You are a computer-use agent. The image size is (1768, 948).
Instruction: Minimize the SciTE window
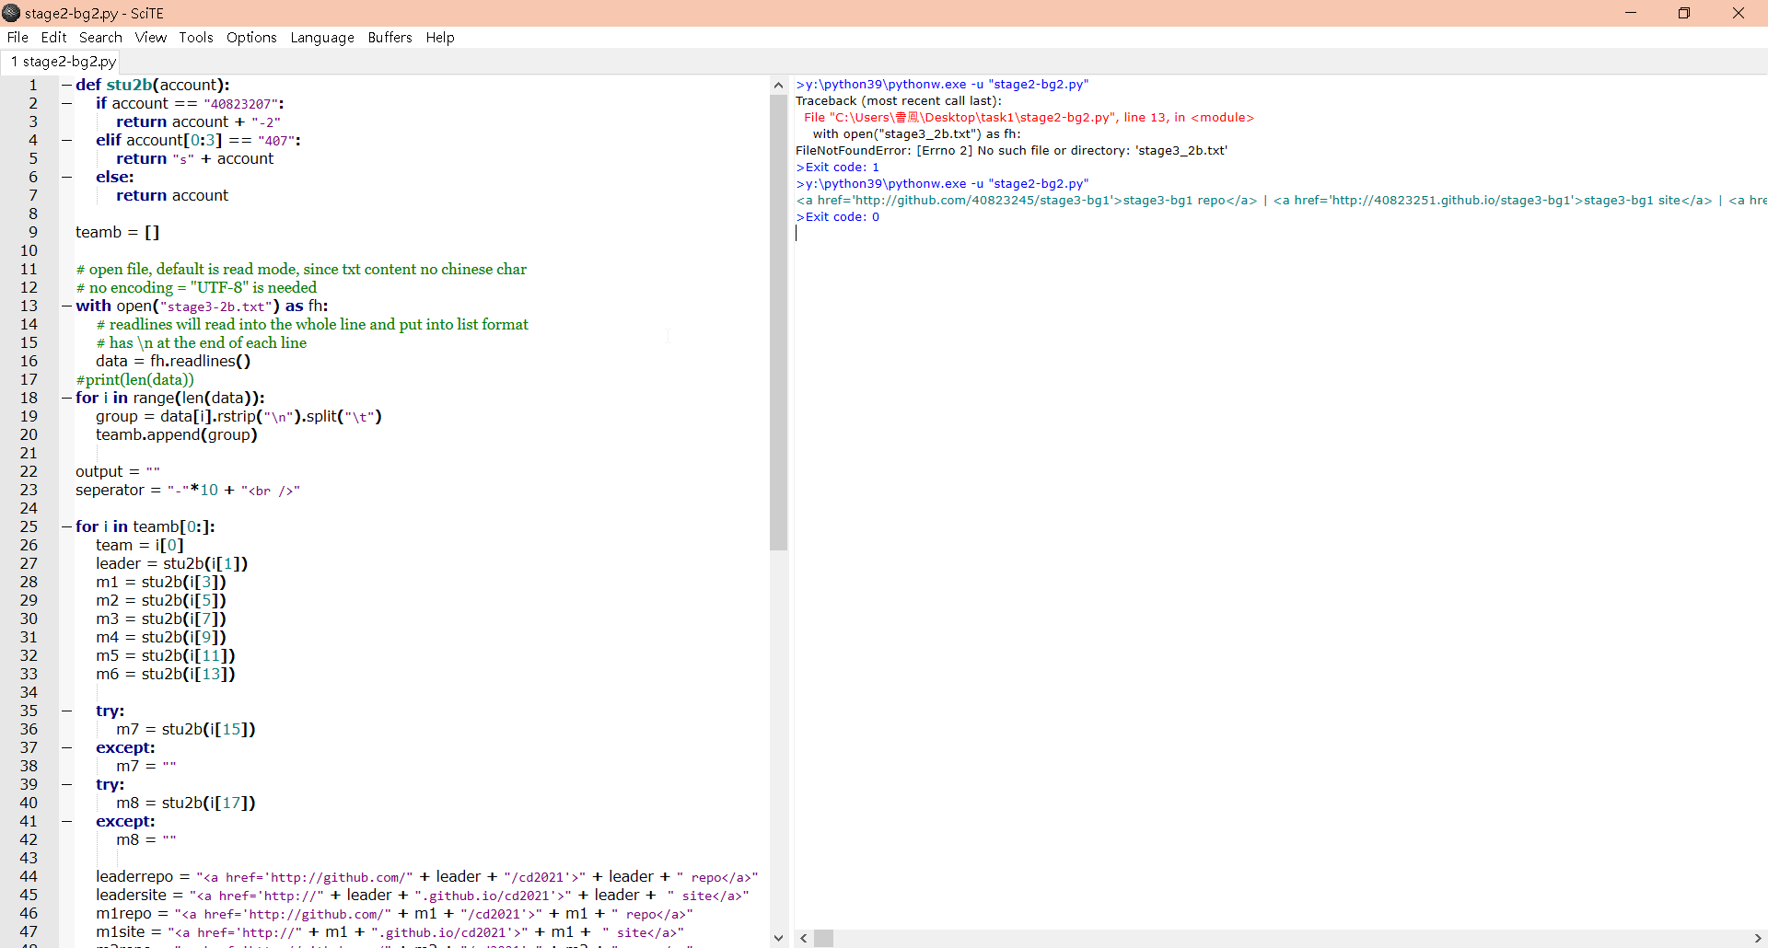click(x=1631, y=13)
